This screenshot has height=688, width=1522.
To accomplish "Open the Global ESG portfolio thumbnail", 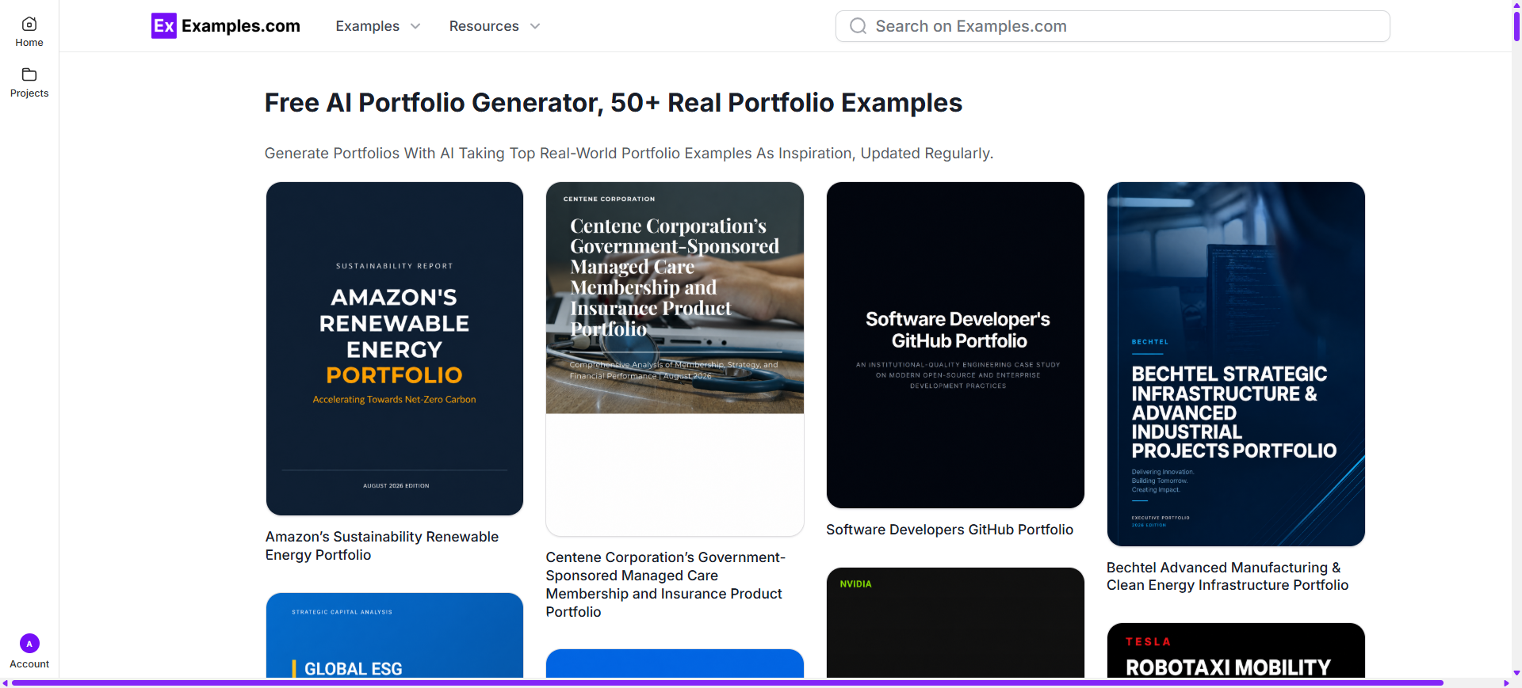I will point(395,635).
